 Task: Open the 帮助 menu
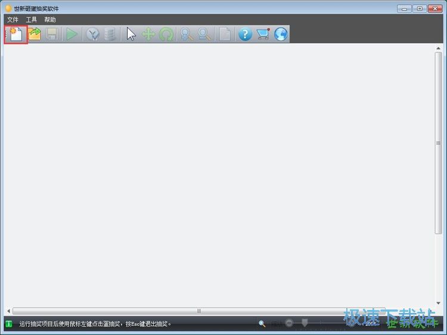pyautogui.click(x=50, y=20)
